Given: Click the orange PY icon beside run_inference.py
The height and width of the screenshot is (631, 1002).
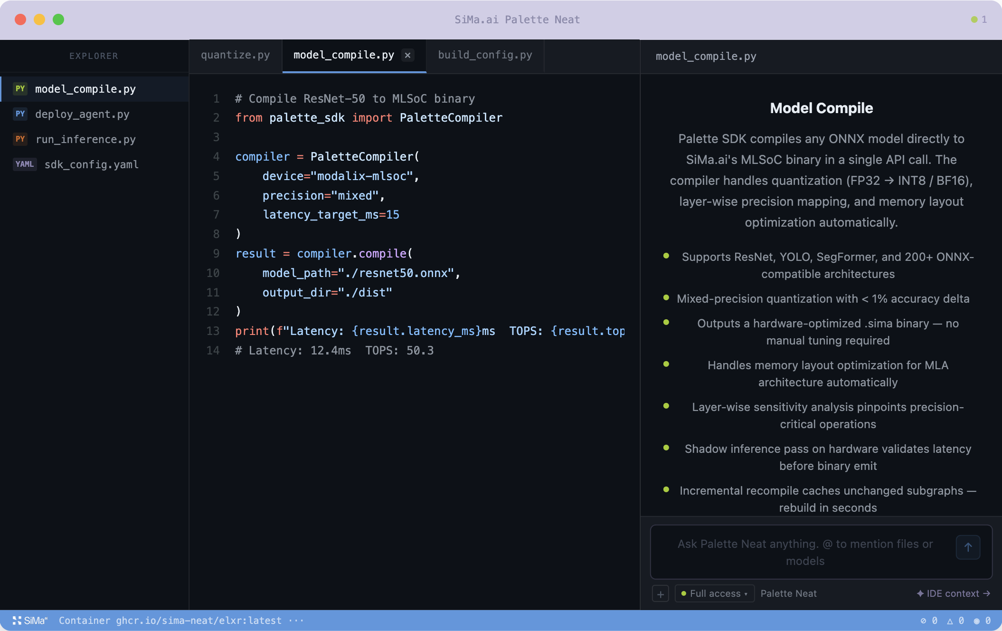Looking at the screenshot, I should coord(20,139).
